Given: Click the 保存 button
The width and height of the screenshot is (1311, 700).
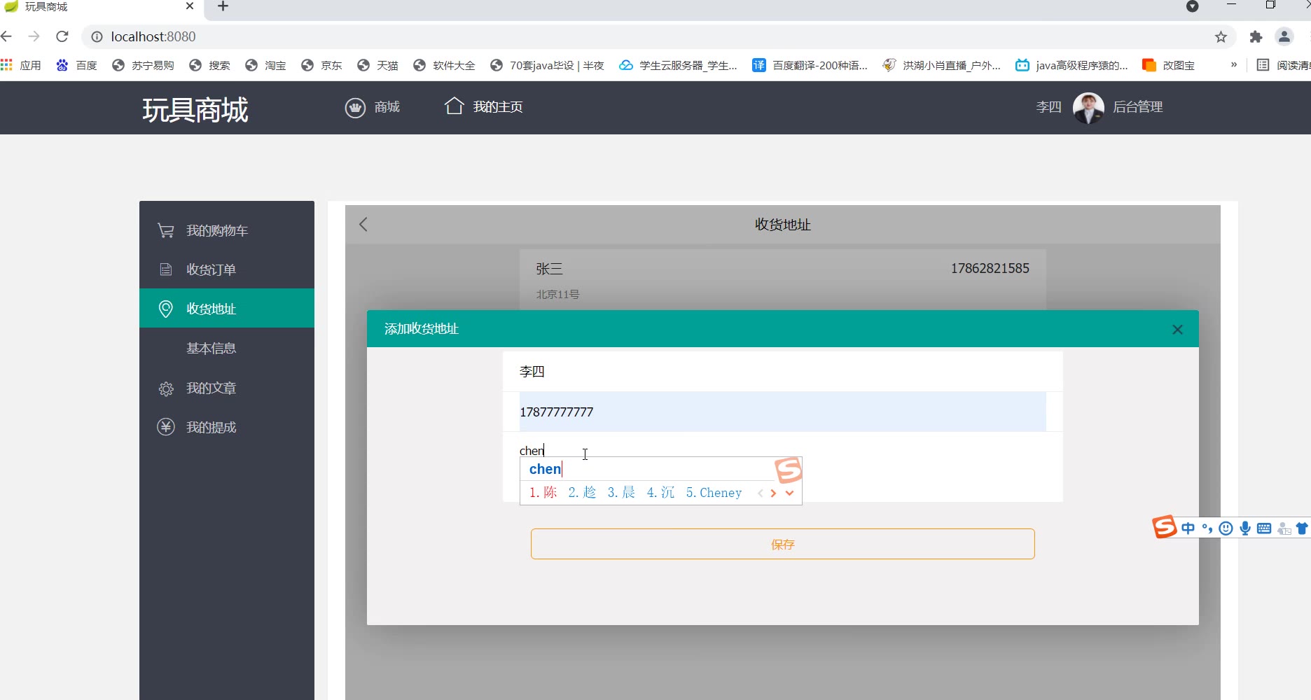Looking at the screenshot, I should click(782, 545).
